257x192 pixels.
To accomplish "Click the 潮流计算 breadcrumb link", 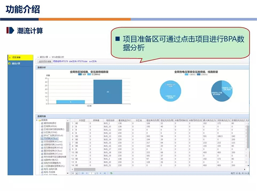I will click(43, 57).
